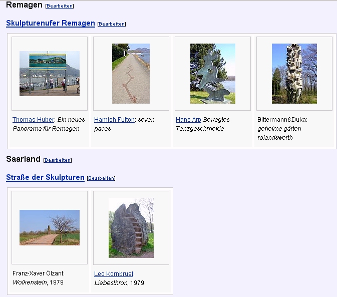Open the Skulpturenufer Remagen link
Image resolution: width=337 pixels, height=297 pixels.
(x=50, y=23)
